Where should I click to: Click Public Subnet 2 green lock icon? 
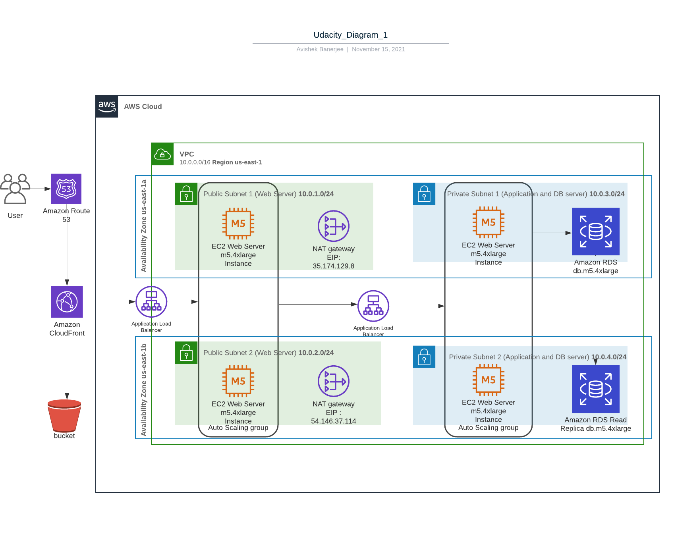pos(186,353)
